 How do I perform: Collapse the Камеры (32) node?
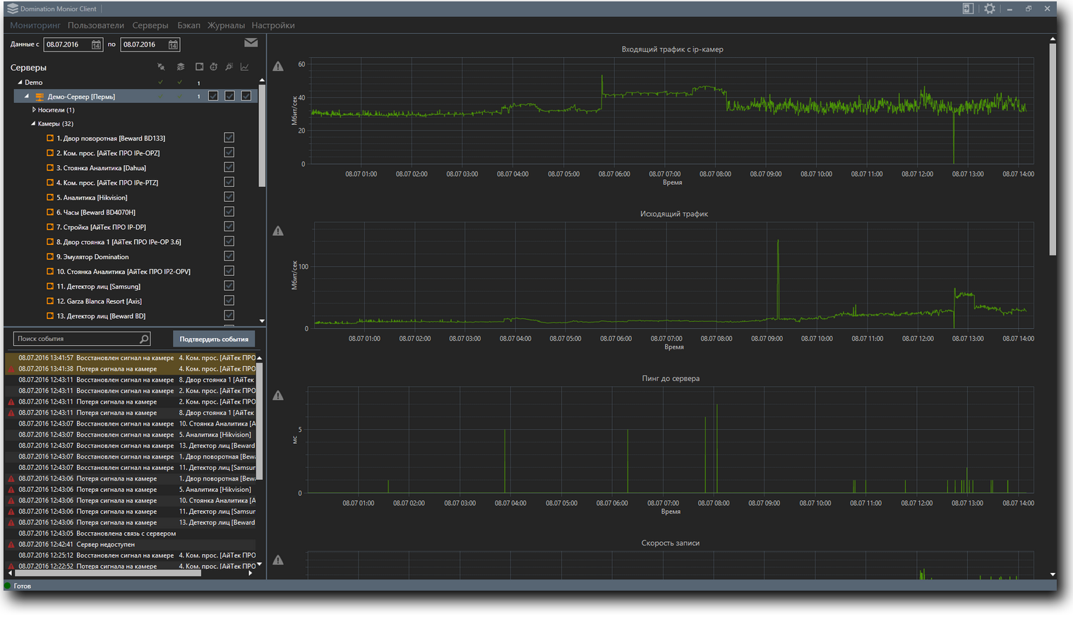(33, 123)
